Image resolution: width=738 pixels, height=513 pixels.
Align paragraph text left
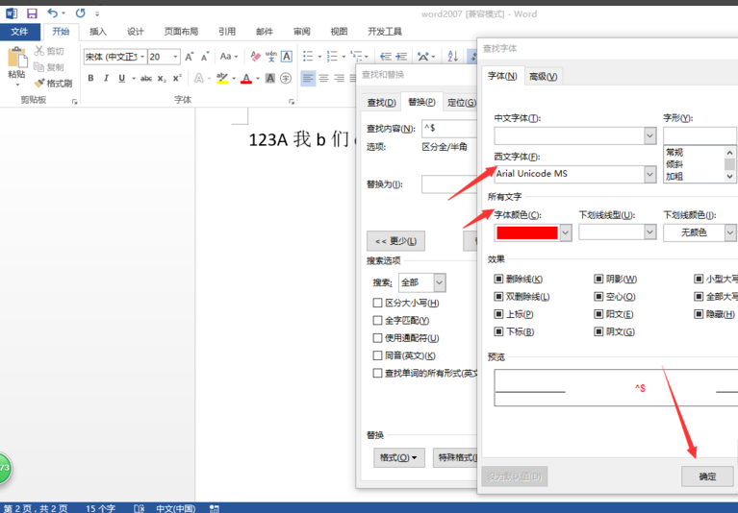pos(308,79)
